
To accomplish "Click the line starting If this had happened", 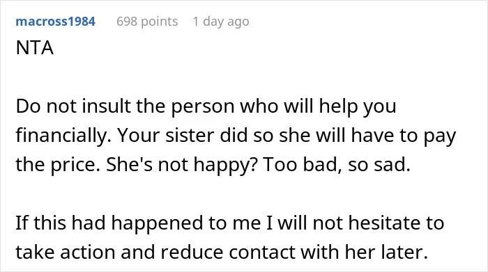I will (x=229, y=223).
